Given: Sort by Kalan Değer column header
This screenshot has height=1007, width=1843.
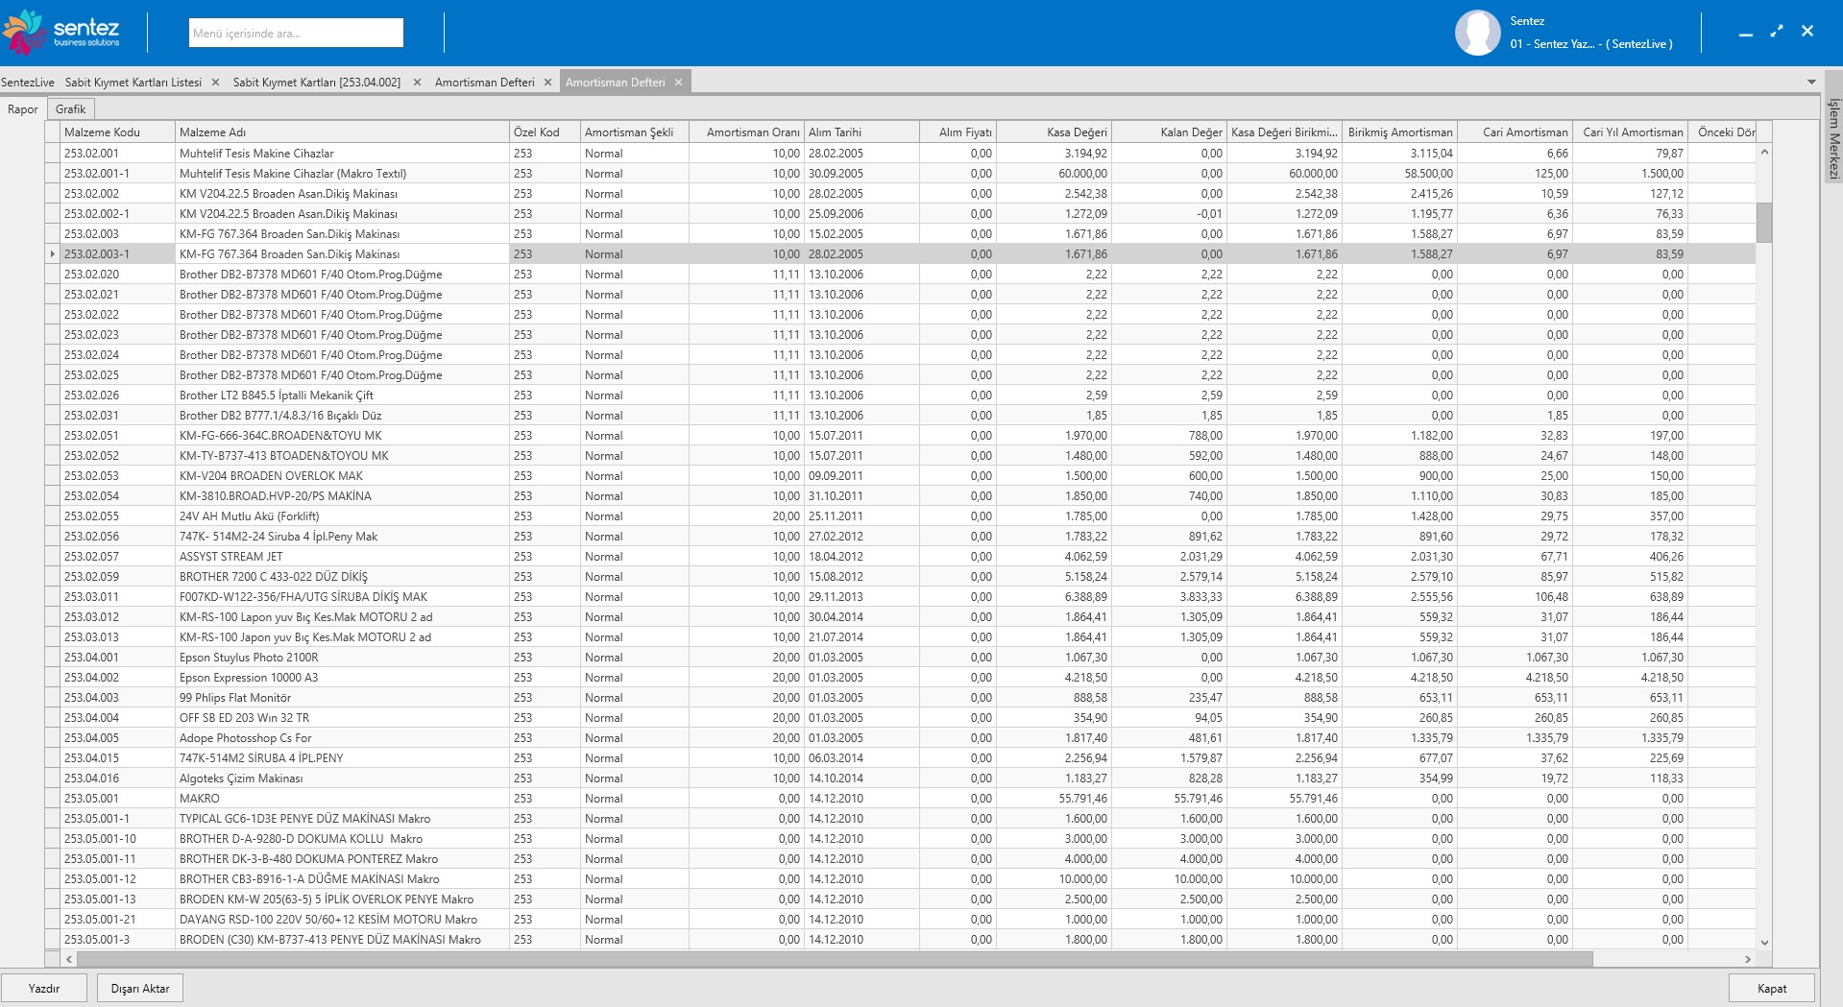Looking at the screenshot, I should pyautogui.click(x=1168, y=132).
